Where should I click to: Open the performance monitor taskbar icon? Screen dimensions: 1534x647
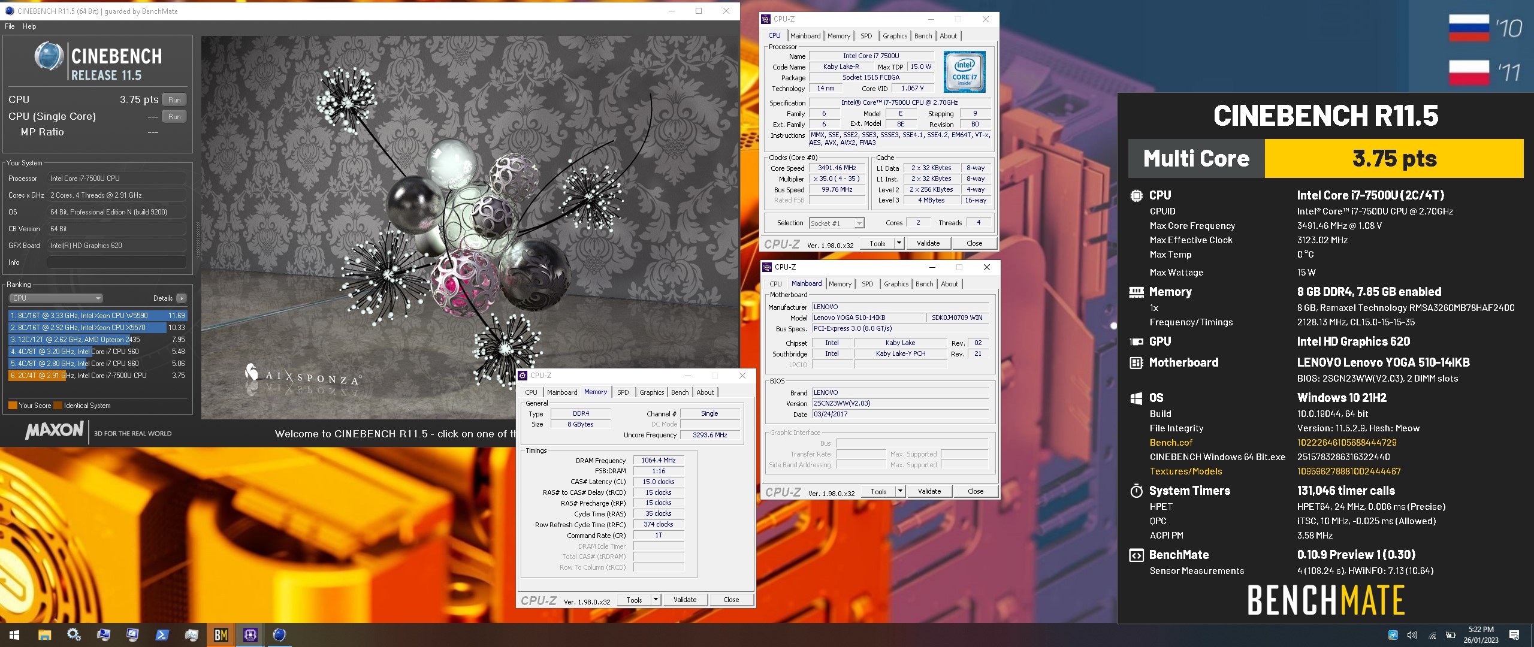click(x=191, y=635)
